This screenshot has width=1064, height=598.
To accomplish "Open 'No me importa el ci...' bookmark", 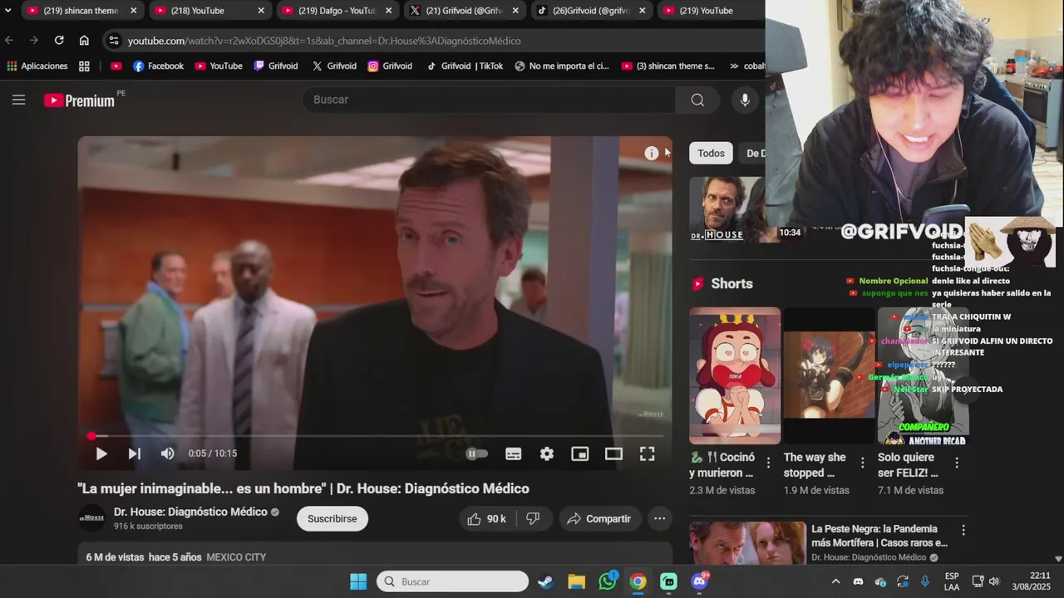I will coord(561,66).
